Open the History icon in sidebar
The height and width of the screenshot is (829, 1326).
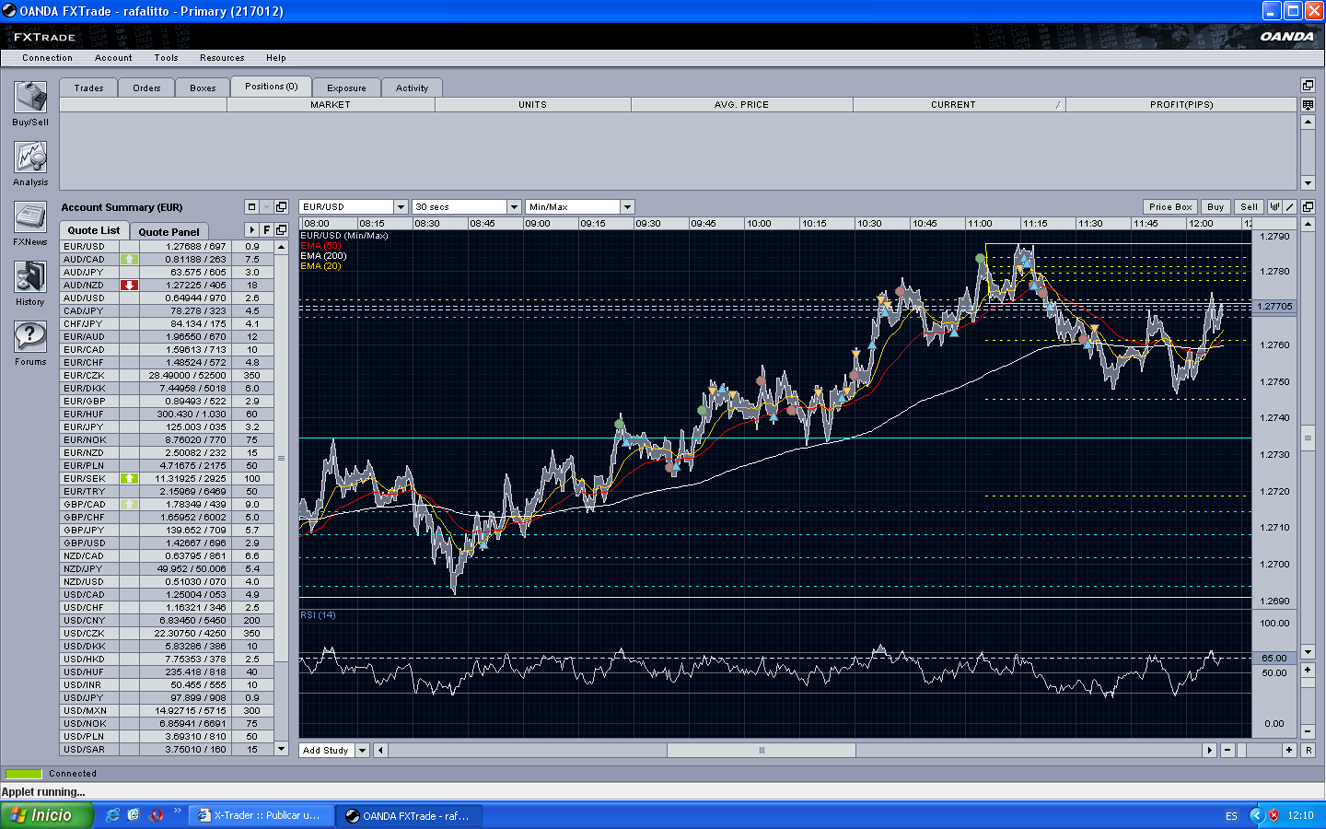(x=30, y=277)
